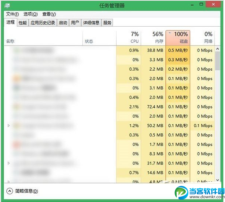Viewport: 225px width, 202px height.
Task: Select the 2.2 MB memory cell
Action: (153, 69)
